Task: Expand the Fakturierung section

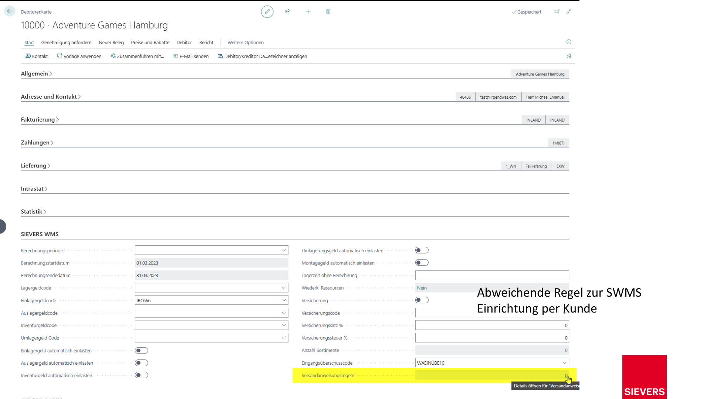Action: click(x=40, y=119)
